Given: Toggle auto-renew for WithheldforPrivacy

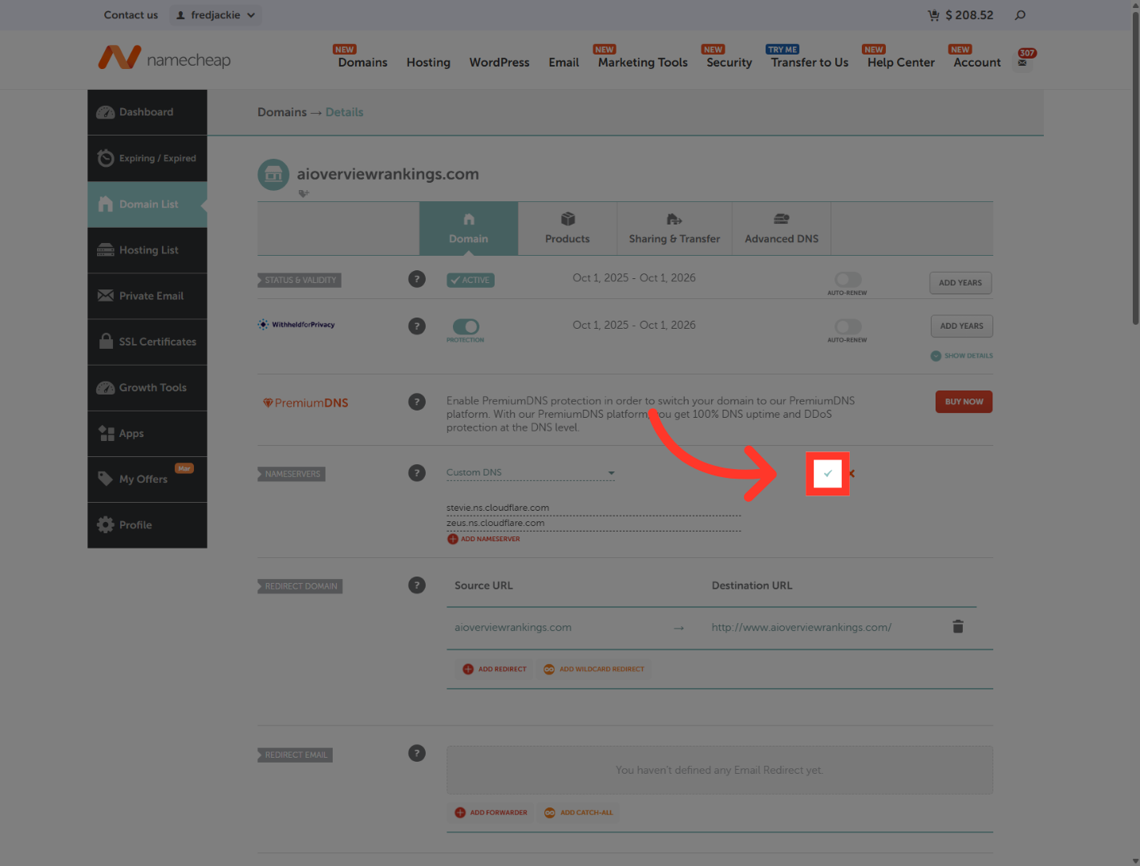Looking at the screenshot, I should pos(847,329).
